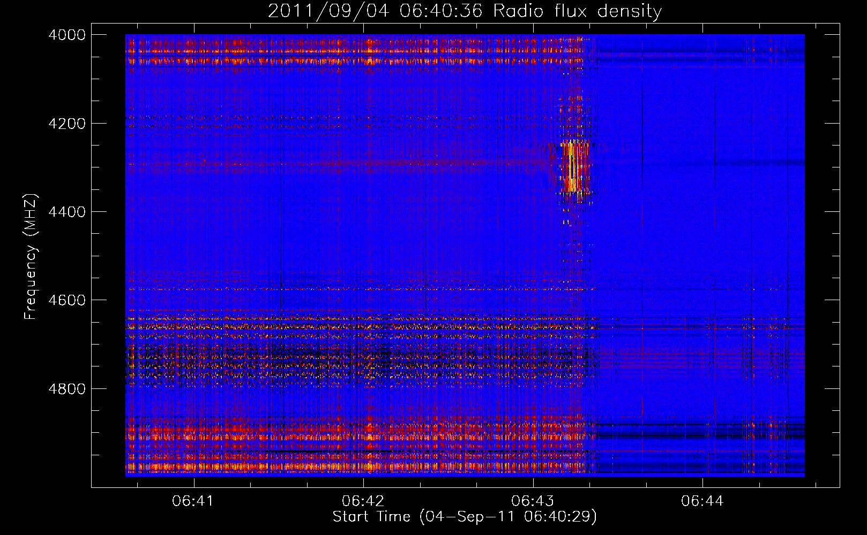Click the 06:44 time axis label
The width and height of the screenshot is (867, 535).
tap(702, 501)
